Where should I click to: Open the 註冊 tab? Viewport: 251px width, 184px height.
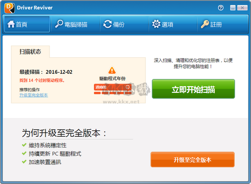223,24
